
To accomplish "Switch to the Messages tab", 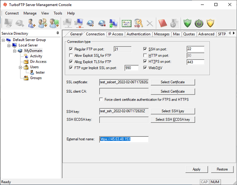I will click(x=162, y=34).
